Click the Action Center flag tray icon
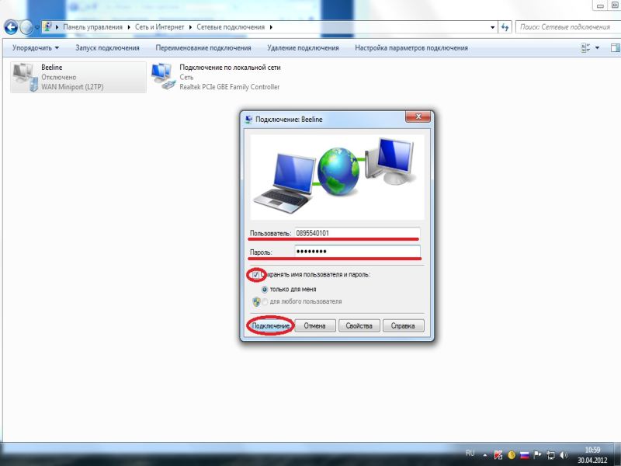Image resolution: width=621 pixels, height=466 pixels. [x=536, y=454]
